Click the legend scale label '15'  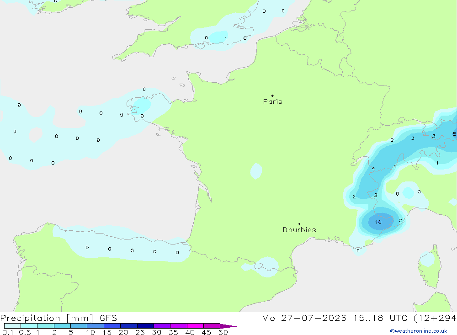pos(107,332)
